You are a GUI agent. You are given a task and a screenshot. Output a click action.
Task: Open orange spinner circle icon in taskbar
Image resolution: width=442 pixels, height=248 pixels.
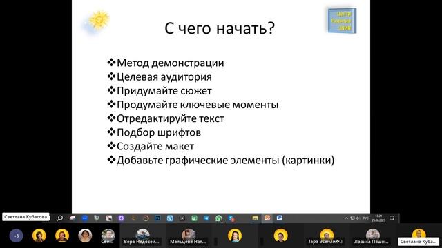(146, 218)
